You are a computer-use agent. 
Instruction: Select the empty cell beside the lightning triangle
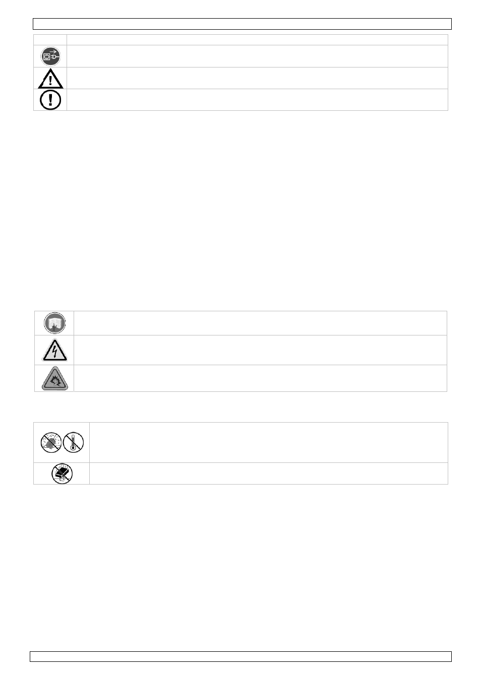(x=260, y=350)
